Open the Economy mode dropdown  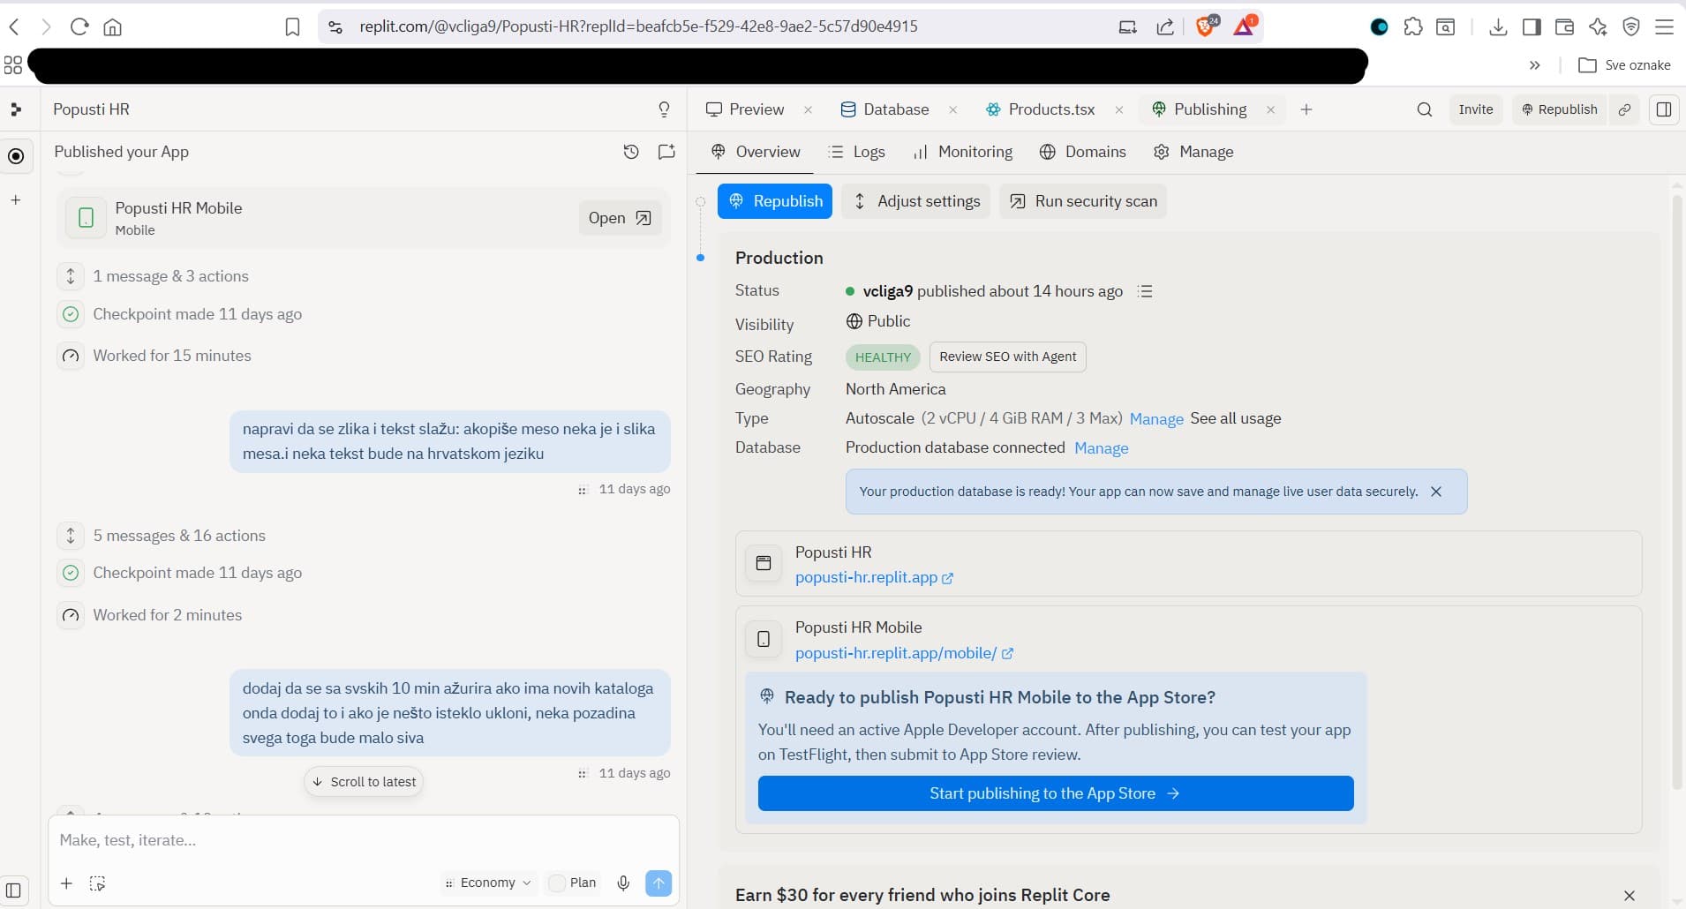pyautogui.click(x=489, y=883)
